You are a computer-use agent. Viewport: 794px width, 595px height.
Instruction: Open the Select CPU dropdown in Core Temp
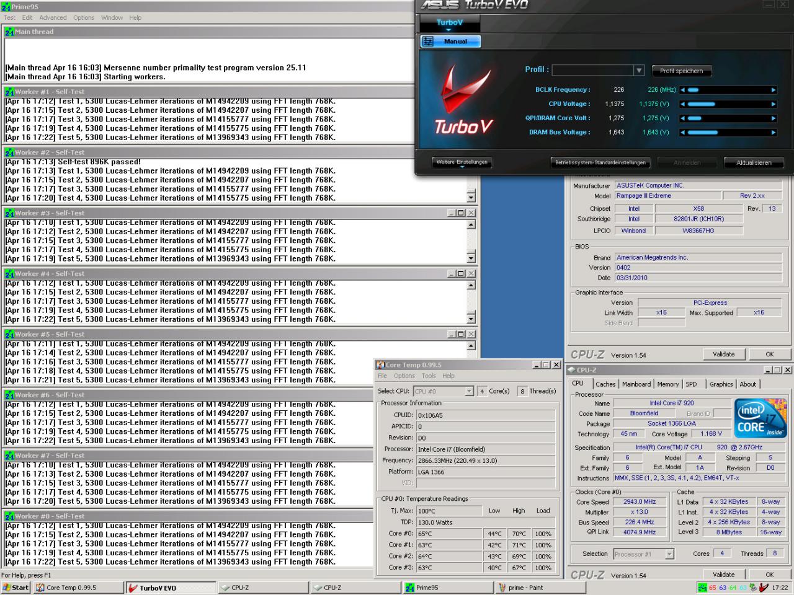(469, 391)
